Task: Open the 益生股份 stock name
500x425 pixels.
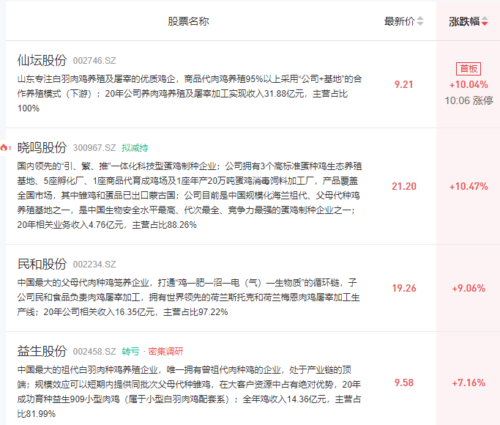Action: [42, 351]
